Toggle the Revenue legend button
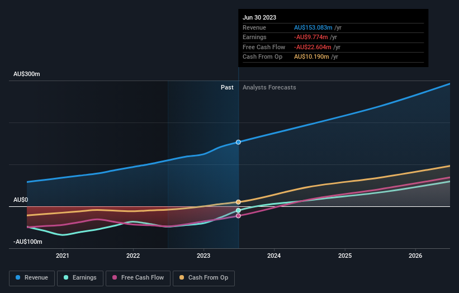The width and height of the screenshot is (459, 293). [x=32, y=278]
